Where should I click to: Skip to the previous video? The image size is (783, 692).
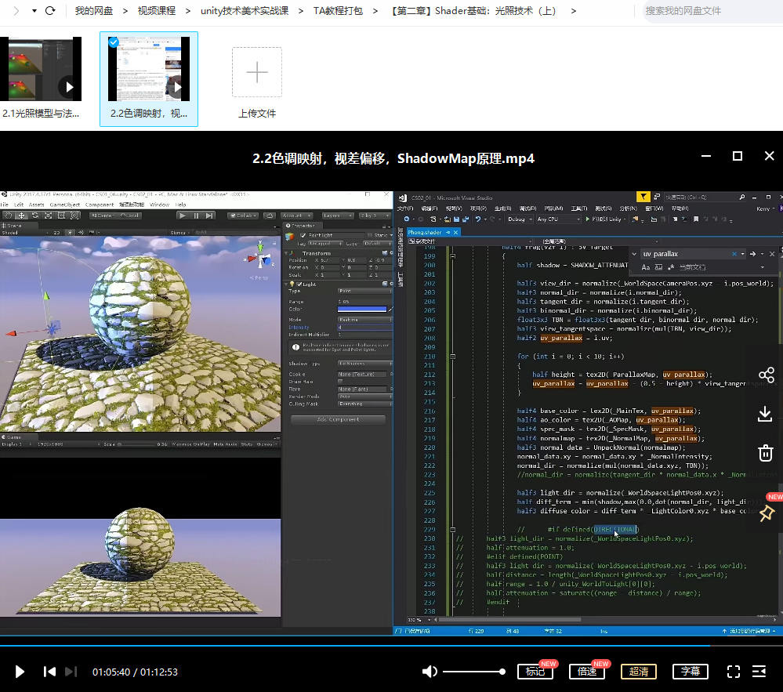tap(49, 672)
